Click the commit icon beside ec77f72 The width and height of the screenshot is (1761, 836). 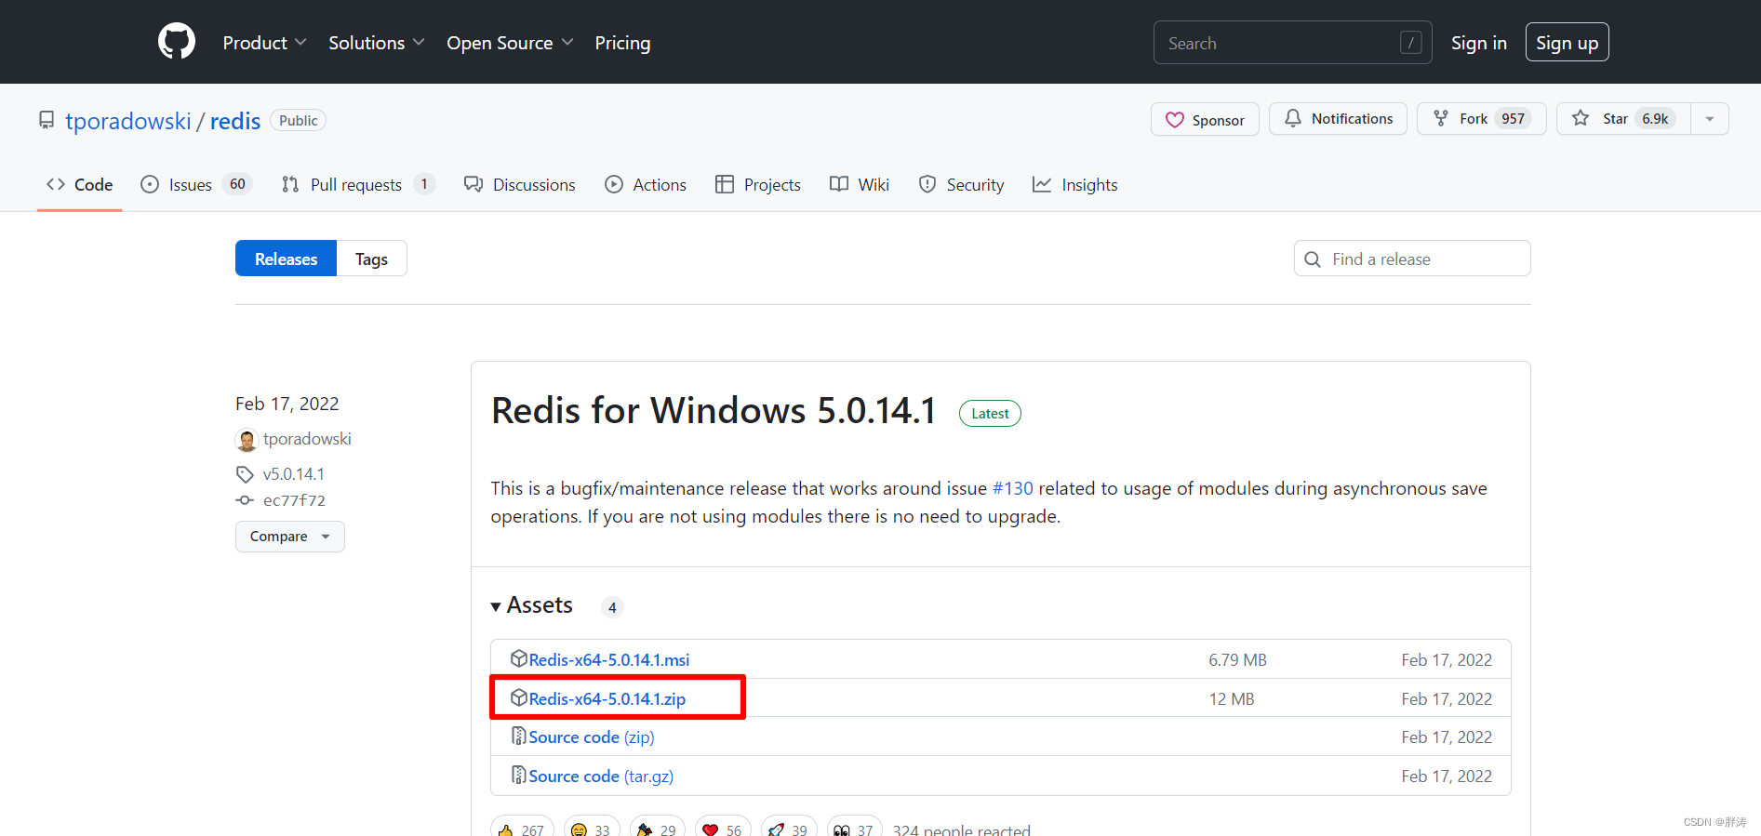coord(245,500)
